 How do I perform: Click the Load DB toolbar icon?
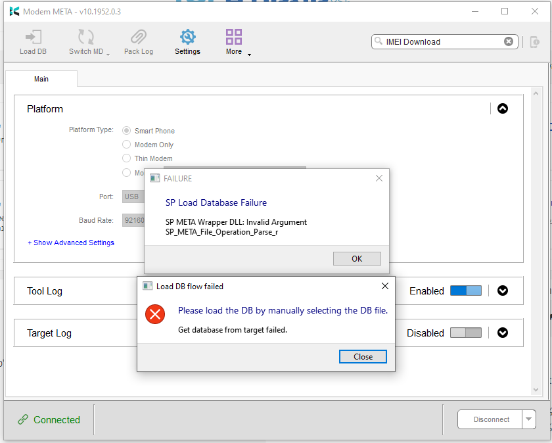coord(33,37)
